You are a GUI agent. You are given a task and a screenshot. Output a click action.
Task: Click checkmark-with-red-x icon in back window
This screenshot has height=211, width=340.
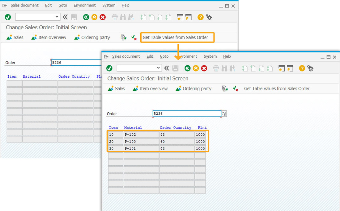[134, 37]
